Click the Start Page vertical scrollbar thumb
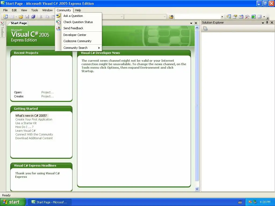This screenshot has height=206, width=275. coord(197,105)
